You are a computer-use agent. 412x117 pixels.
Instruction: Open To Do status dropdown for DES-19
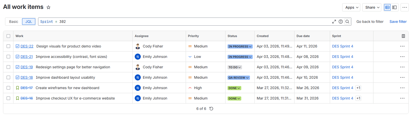point(235,67)
